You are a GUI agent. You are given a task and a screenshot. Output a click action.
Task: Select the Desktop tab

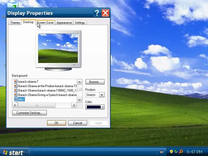(x=28, y=22)
